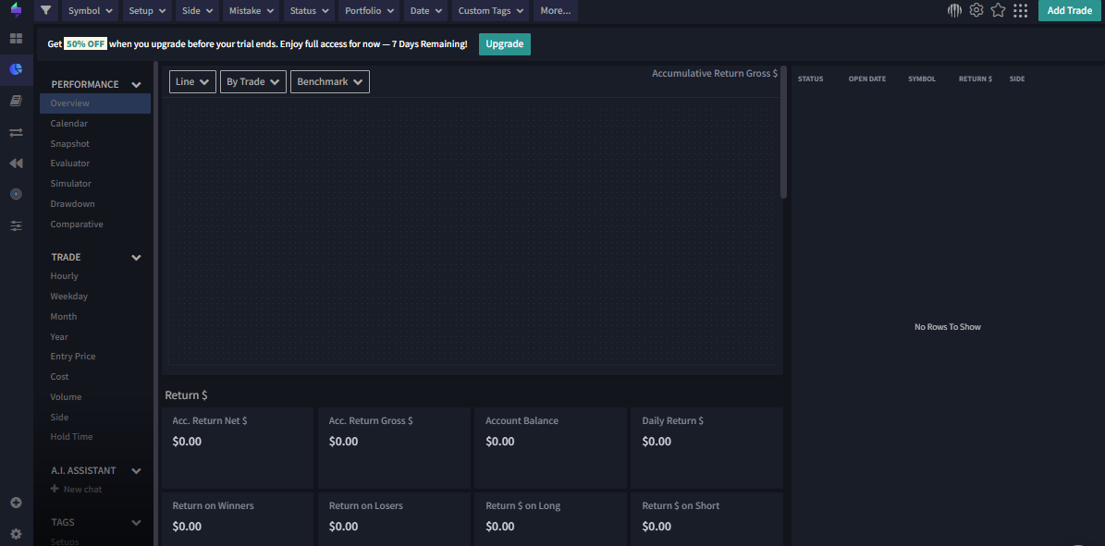1105x546 pixels.
Task: Click the target goals sidebar icon
Action: click(17, 194)
